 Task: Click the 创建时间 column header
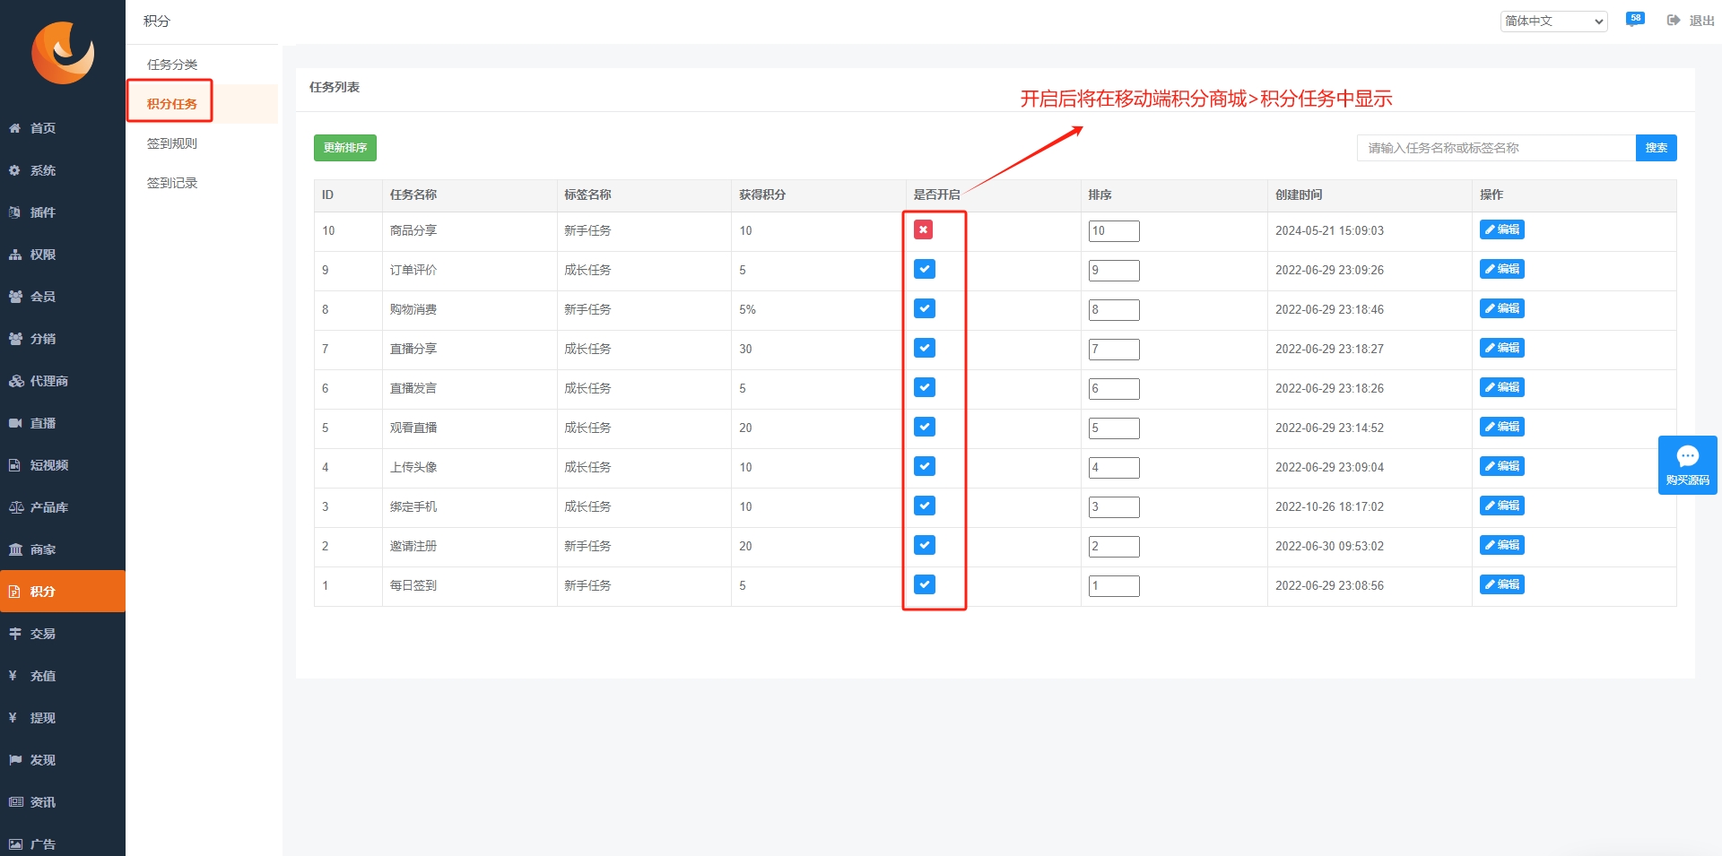(1299, 195)
